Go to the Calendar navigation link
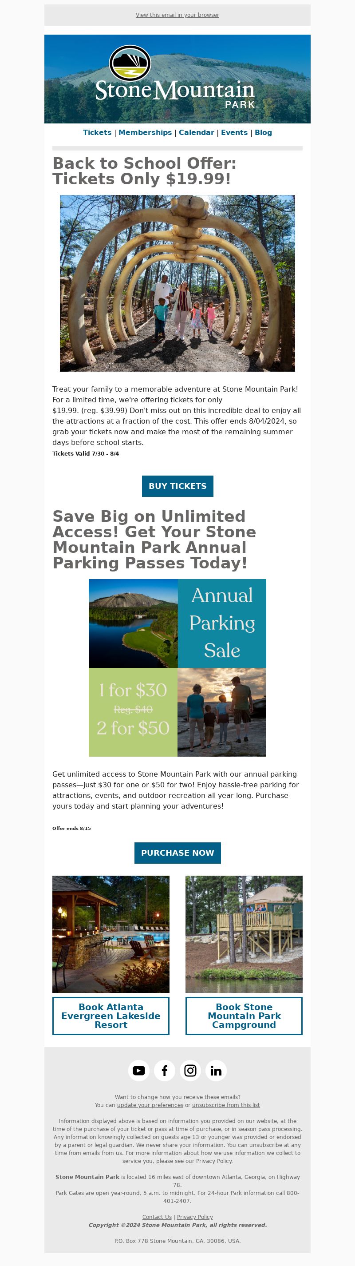355x1266 pixels. pos(197,133)
